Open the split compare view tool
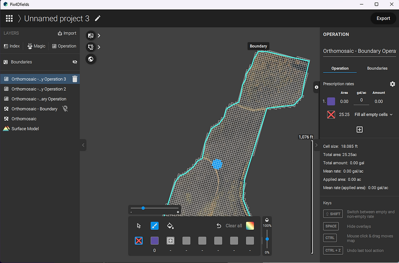399x263 pixels. 90,36
